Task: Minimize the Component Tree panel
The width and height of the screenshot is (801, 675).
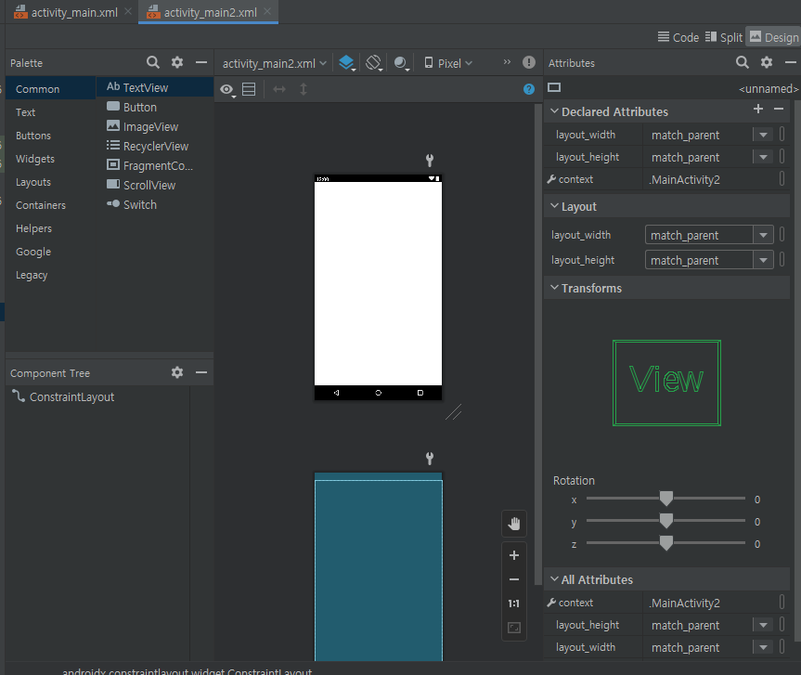Action: [201, 372]
